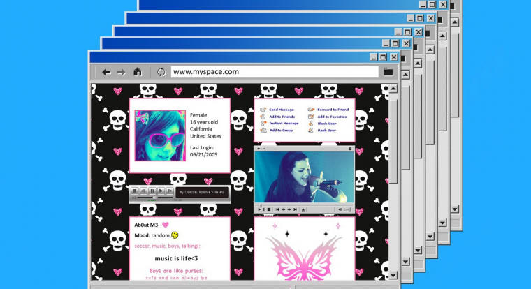531x289 pixels.
Task: Click the video player volume slider
Action: (347, 209)
